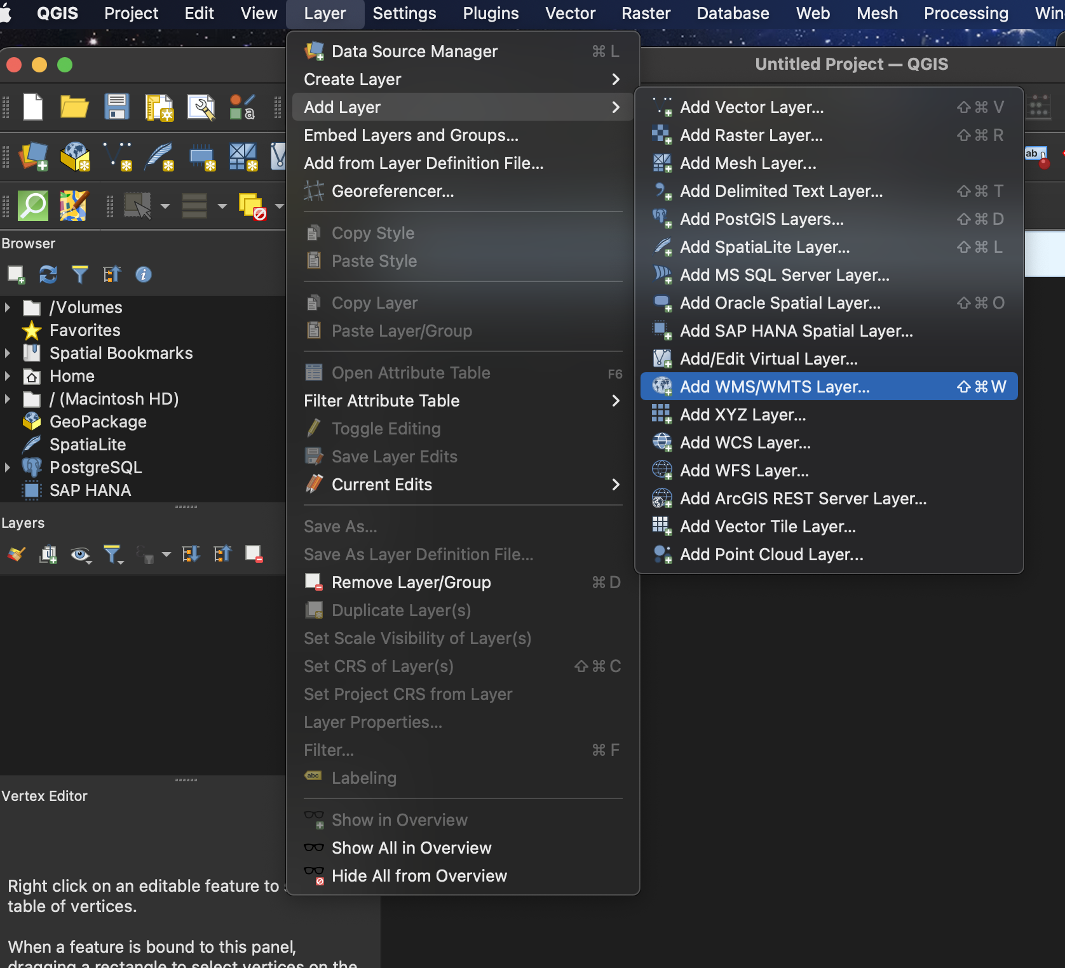1065x968 pixels.
Task: Click Remove Layer icon in Layers panel
Action: (x=254, y=555)
